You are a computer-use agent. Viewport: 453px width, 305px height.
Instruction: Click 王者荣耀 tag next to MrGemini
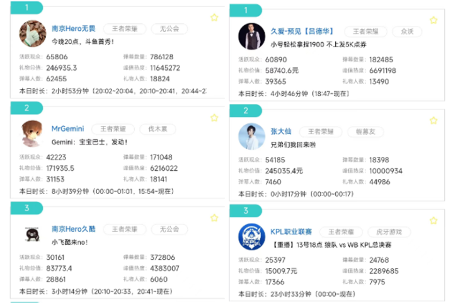(x=113, y=129)
